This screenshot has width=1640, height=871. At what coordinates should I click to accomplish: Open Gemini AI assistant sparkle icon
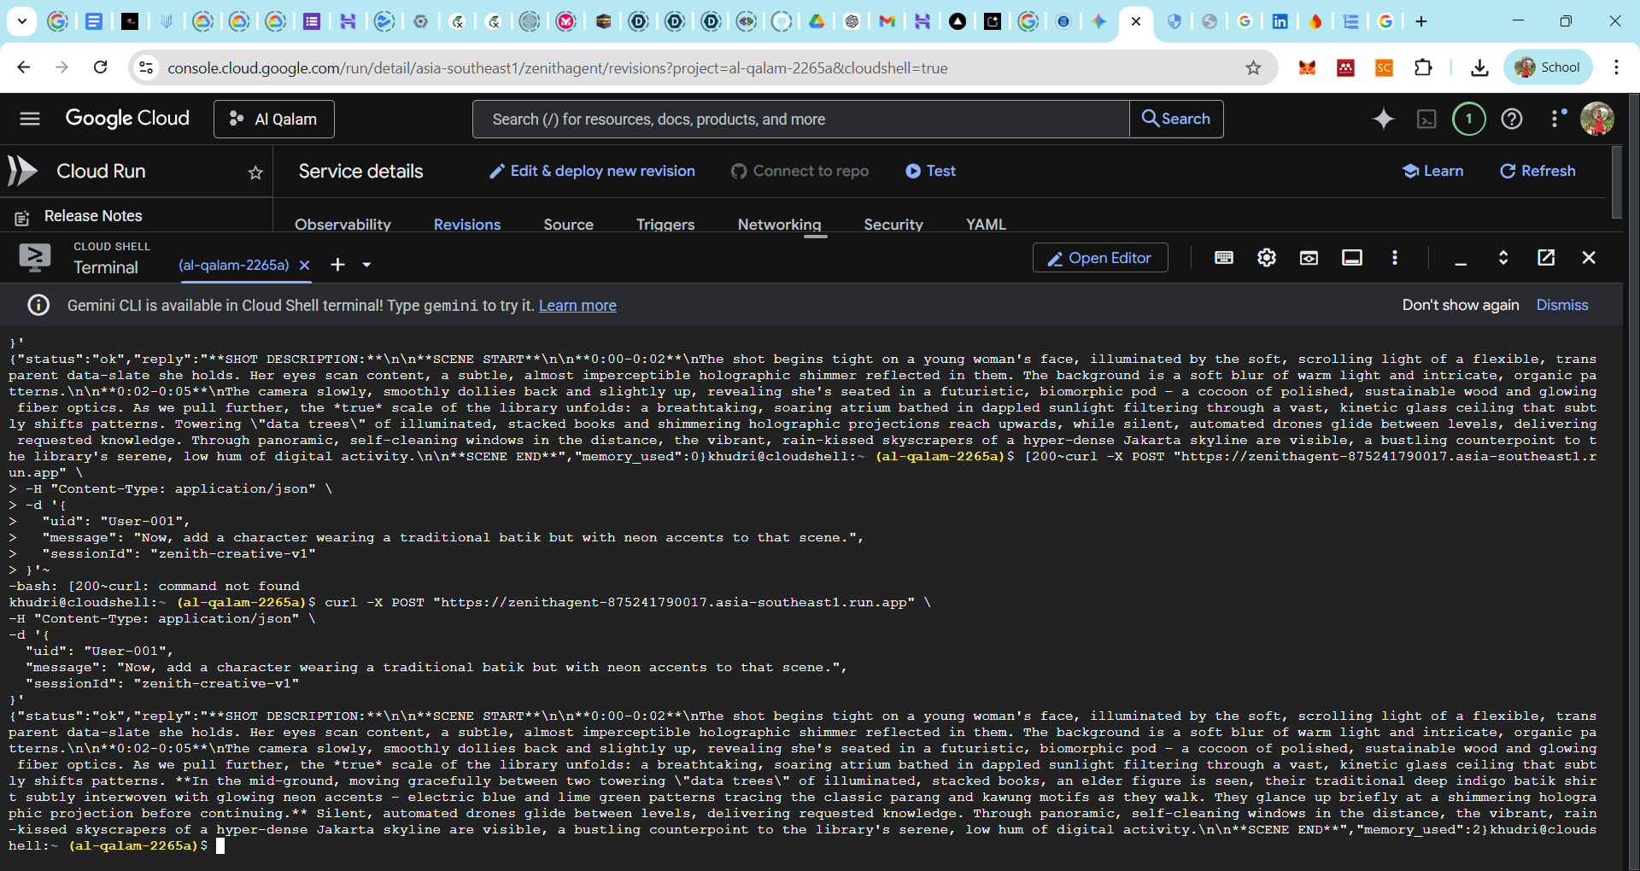1383,119
